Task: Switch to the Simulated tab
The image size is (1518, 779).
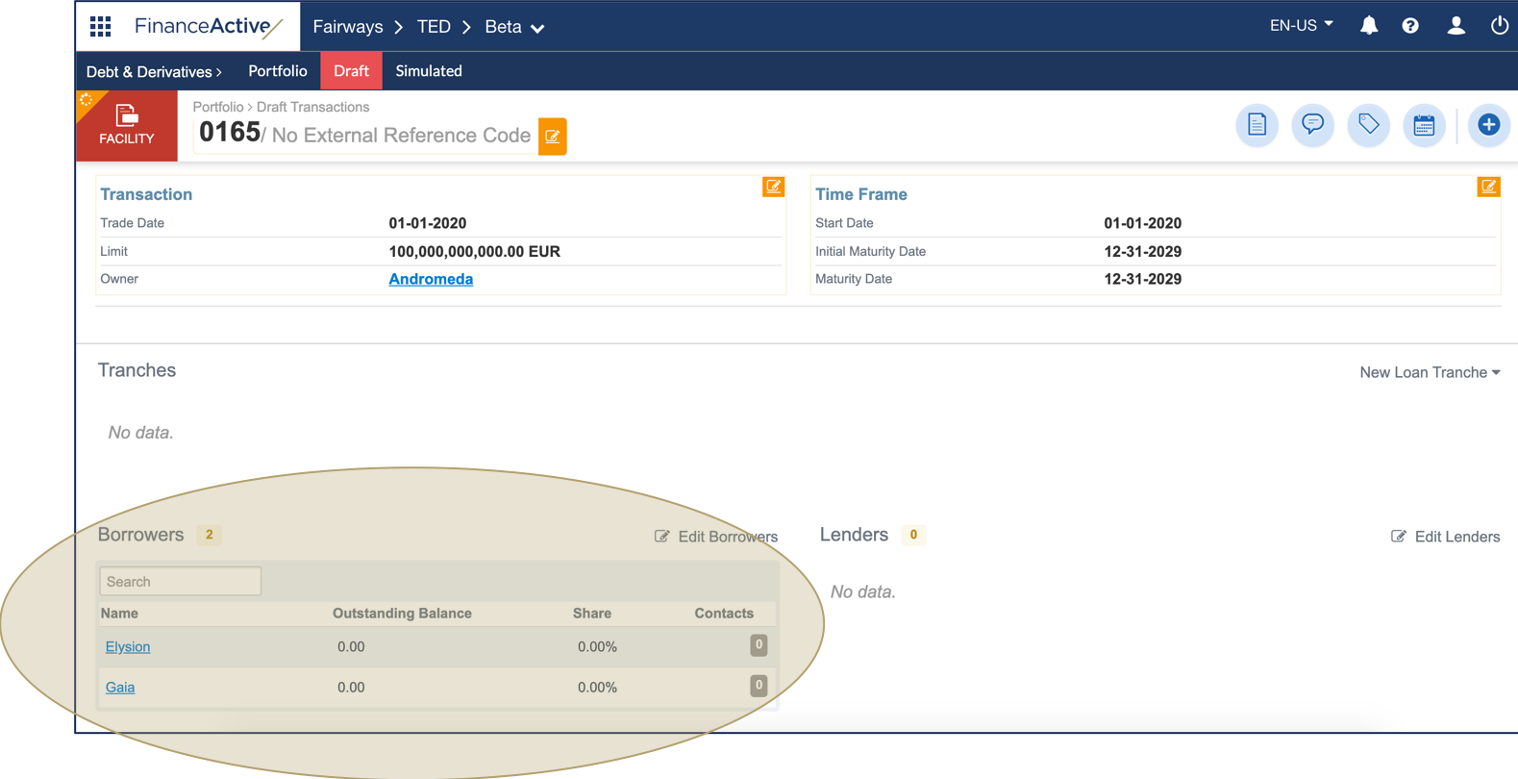Action: [x=429, y=71]
